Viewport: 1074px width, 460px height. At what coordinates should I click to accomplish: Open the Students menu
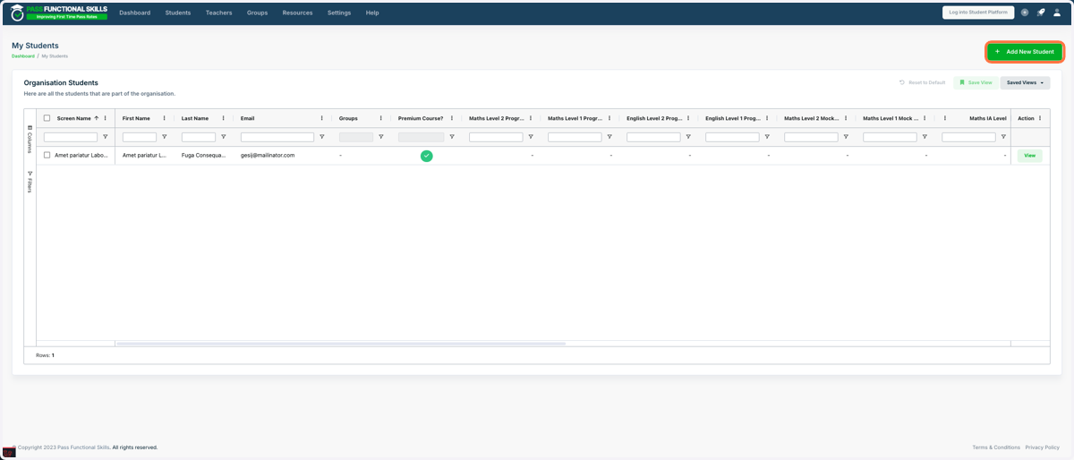[x=178, y=13]
